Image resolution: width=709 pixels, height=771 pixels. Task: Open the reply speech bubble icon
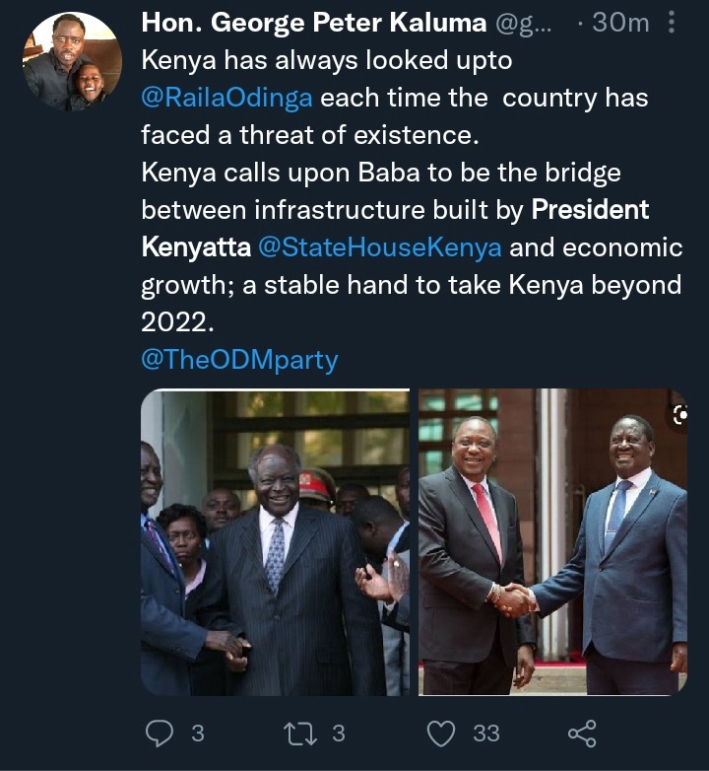point(160,734)
